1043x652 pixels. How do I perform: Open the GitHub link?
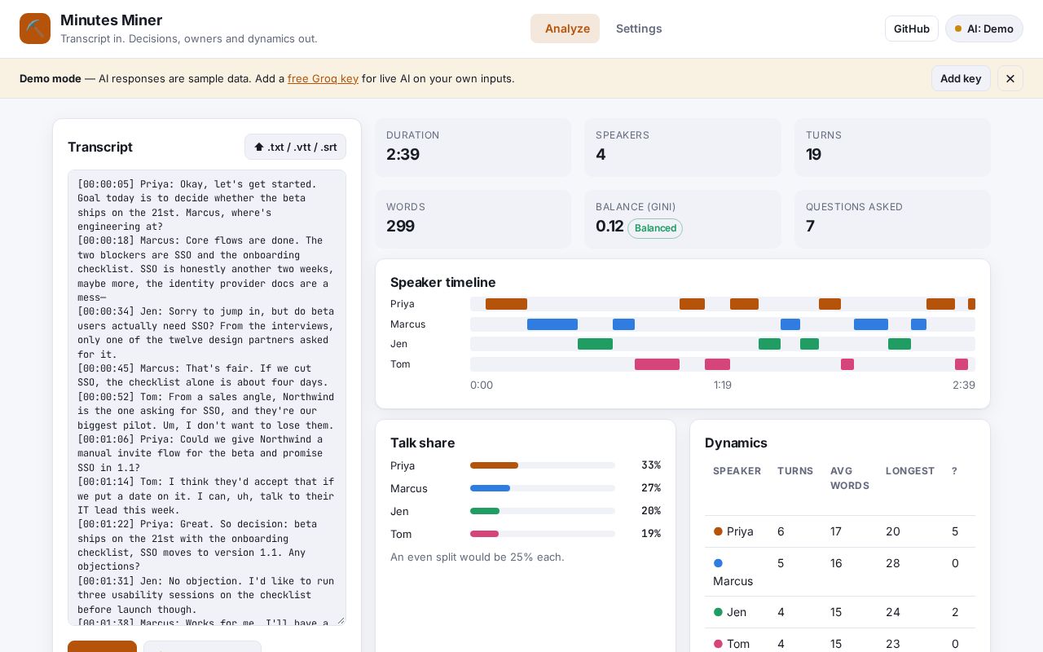tap(912, 29)
